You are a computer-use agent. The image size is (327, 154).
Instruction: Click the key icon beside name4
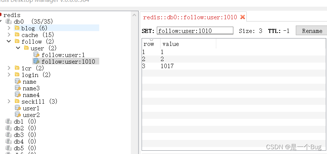pyautogui.click(x=18, y=94)
